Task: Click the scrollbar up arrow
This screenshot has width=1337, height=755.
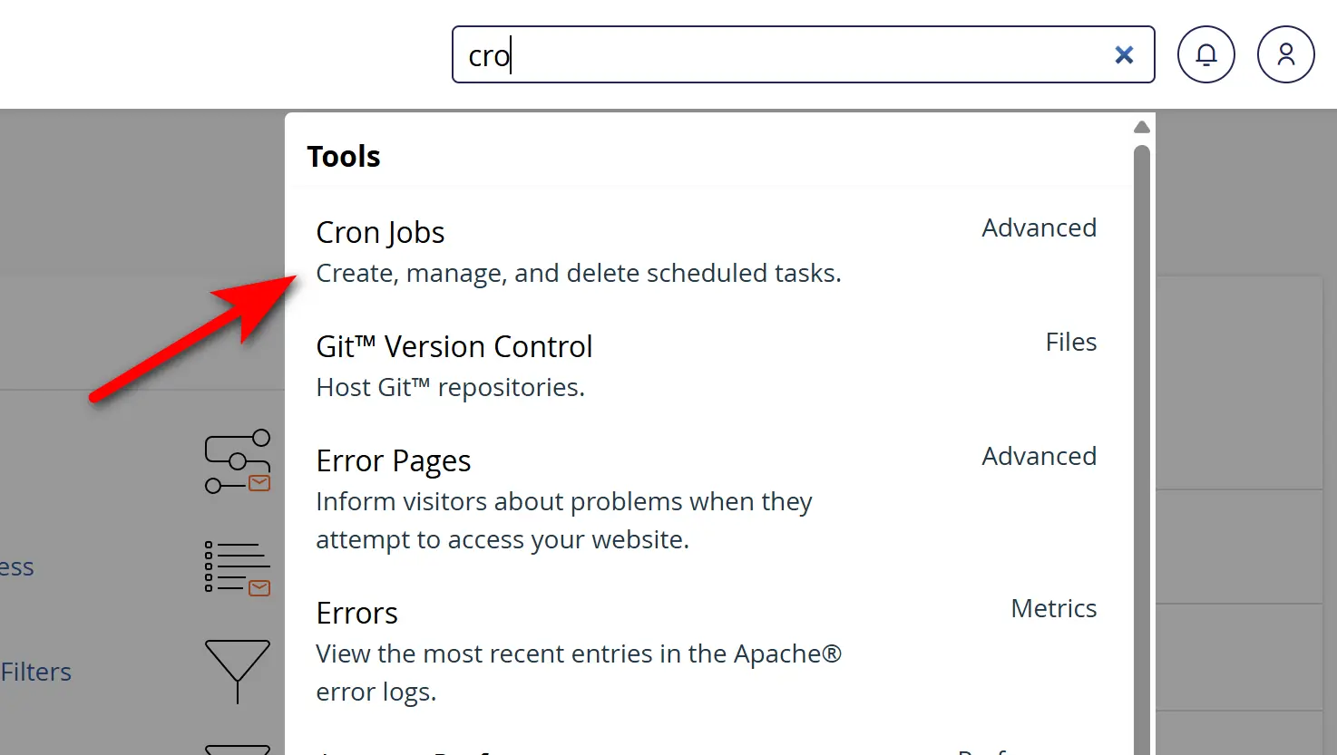Action: tap(1141, 126)
